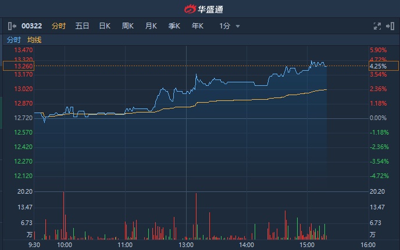Switch to the 五日 five-day tab
This screenshot has height=250, width=400.
click(82, 26)
